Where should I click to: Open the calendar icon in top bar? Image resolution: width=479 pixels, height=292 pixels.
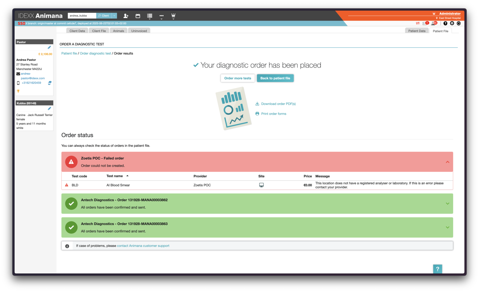point(138,16)
